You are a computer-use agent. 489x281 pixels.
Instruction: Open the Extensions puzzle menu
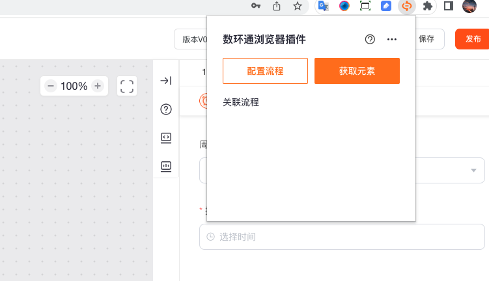click(x=428, y=6)
